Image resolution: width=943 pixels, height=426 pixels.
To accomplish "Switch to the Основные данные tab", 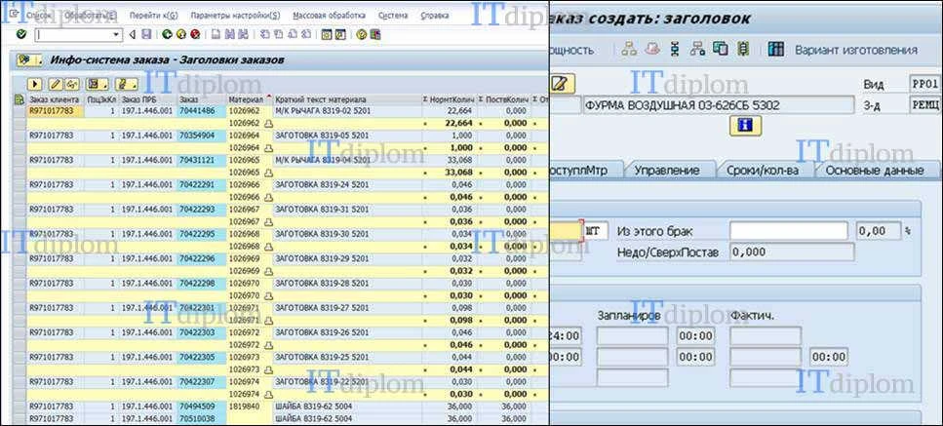I will pos(875,171).
